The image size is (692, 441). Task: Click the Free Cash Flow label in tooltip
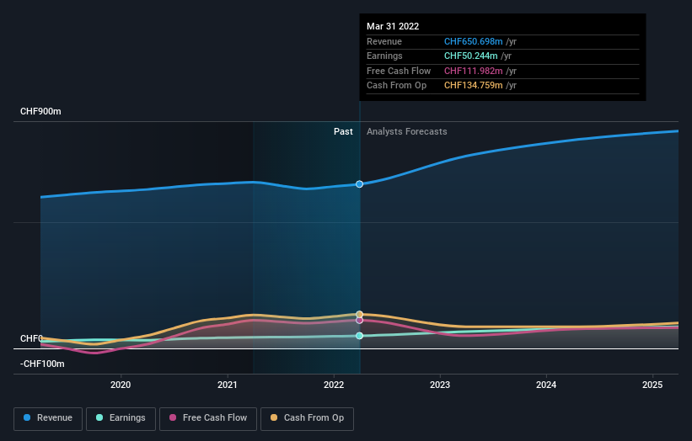(399, 71)
